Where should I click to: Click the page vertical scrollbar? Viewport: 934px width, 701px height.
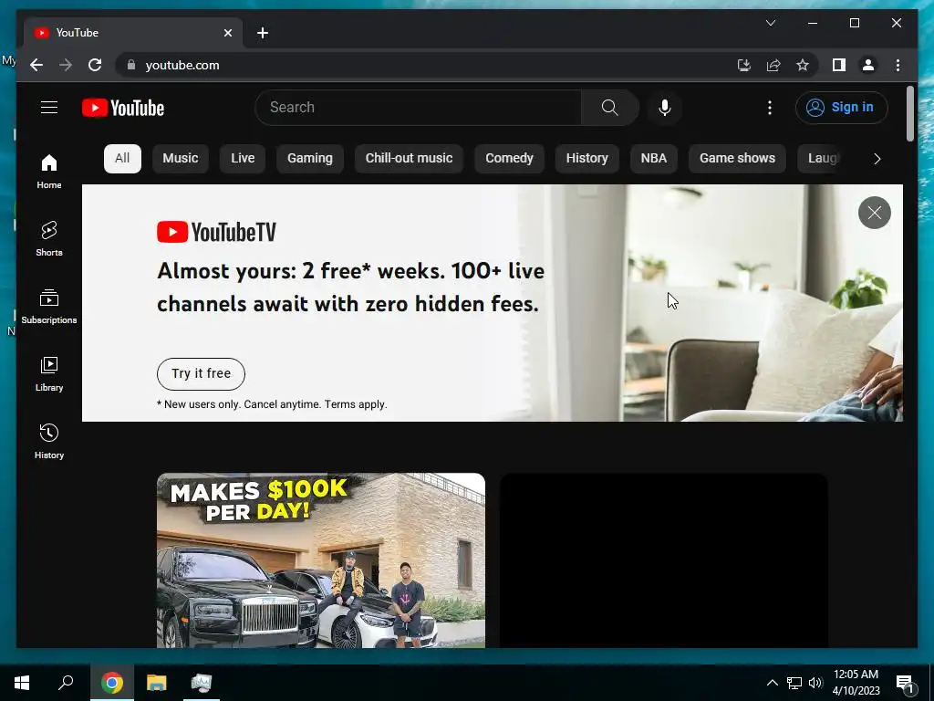point(909,113)
